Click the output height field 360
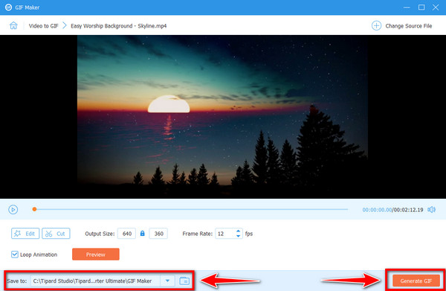446x291 pixels. click(158, 234)
